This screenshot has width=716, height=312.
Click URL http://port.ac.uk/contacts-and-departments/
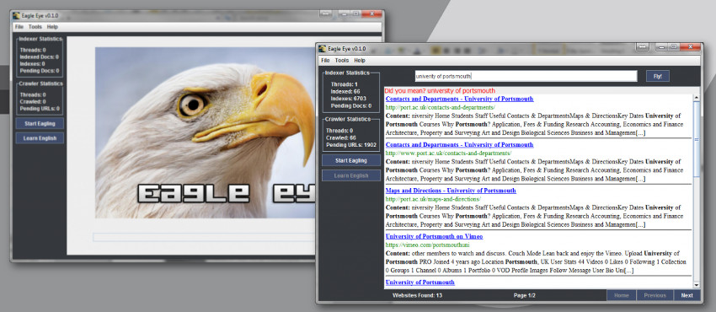[x=441, y=107]
